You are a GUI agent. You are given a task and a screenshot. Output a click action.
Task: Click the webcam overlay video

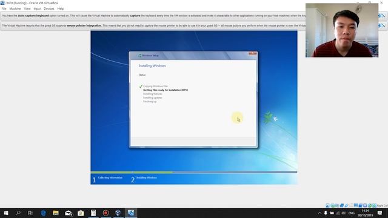point(342,30)
